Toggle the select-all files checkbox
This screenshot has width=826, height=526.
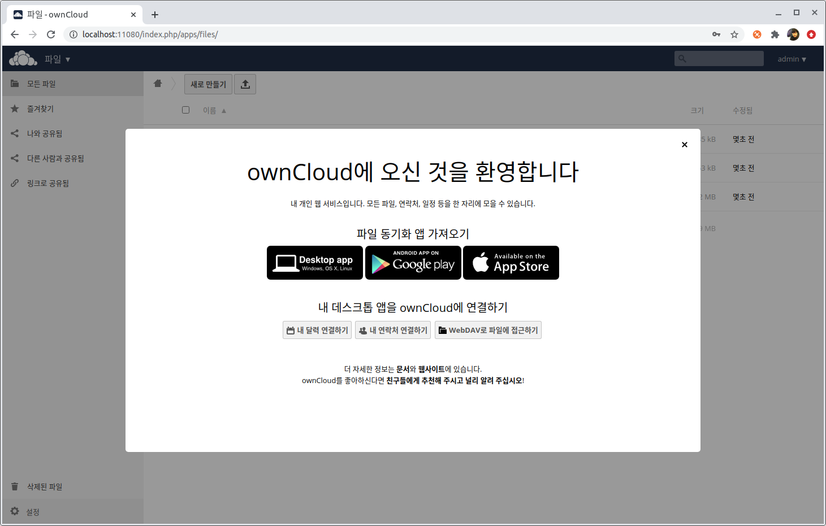[185, 110]
